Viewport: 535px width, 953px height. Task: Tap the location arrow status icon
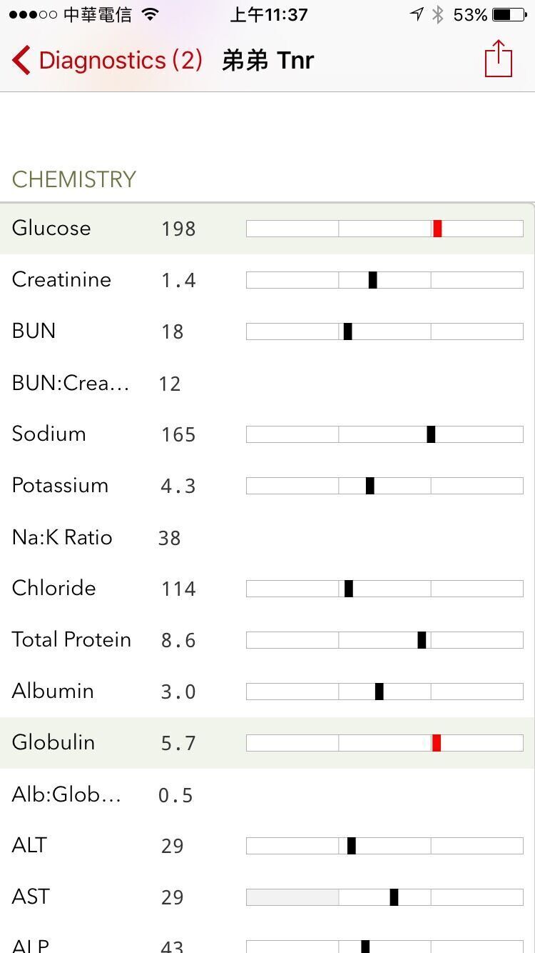[417, 15]
